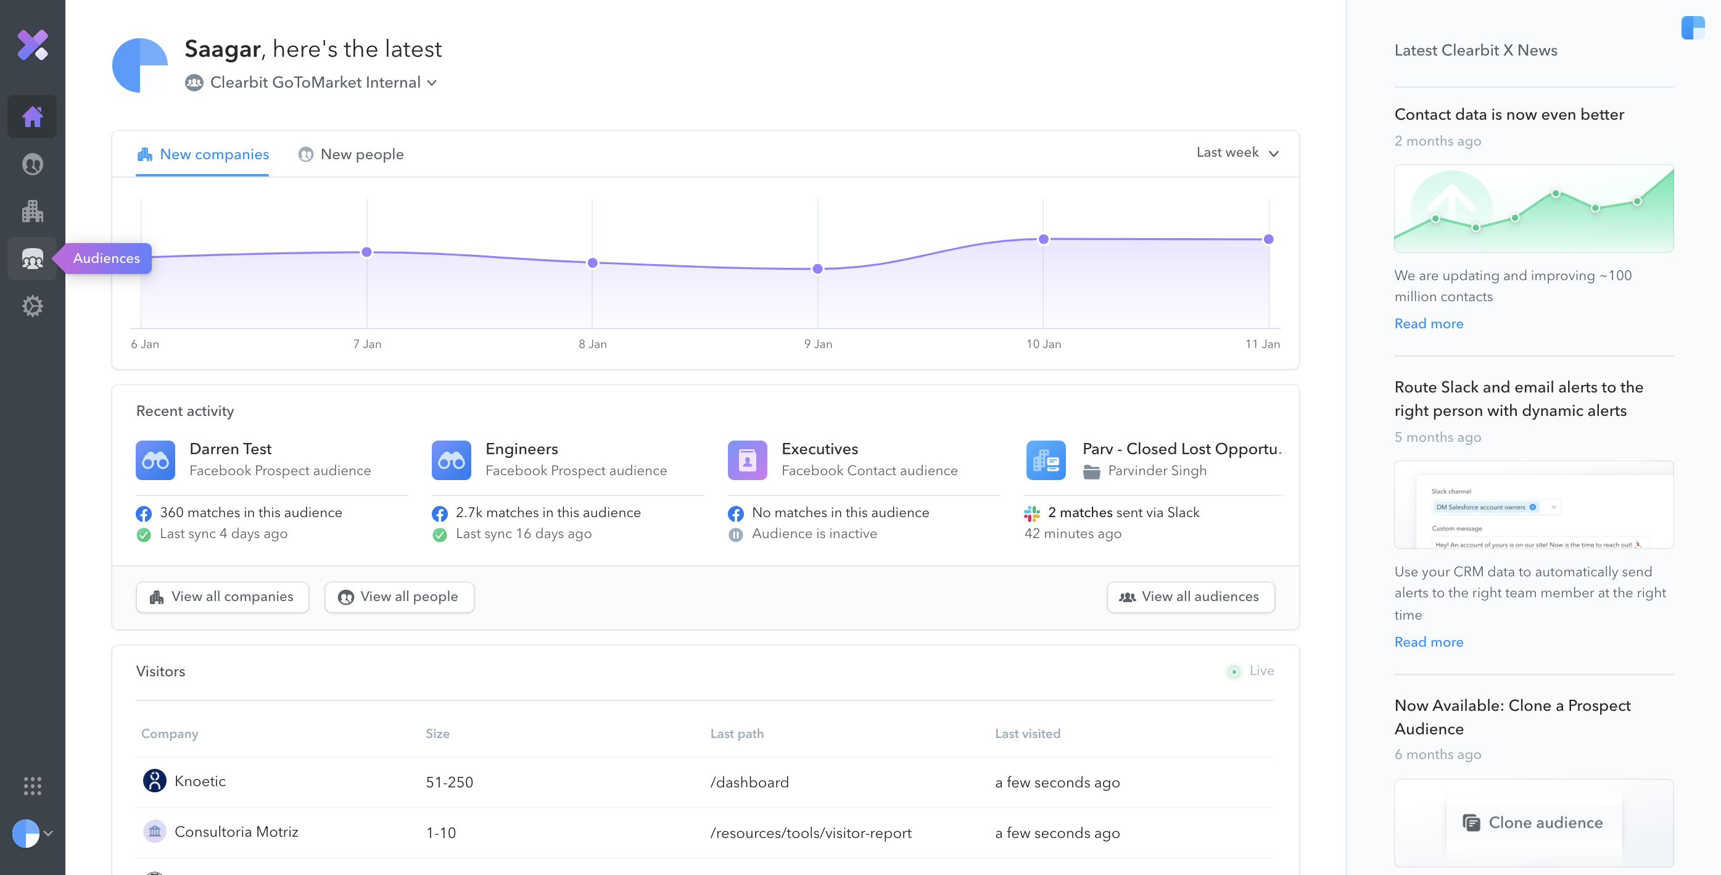Open the Clone audience news thumbnail
This screenshot has width=1721, height=875.
(1533, 823)
